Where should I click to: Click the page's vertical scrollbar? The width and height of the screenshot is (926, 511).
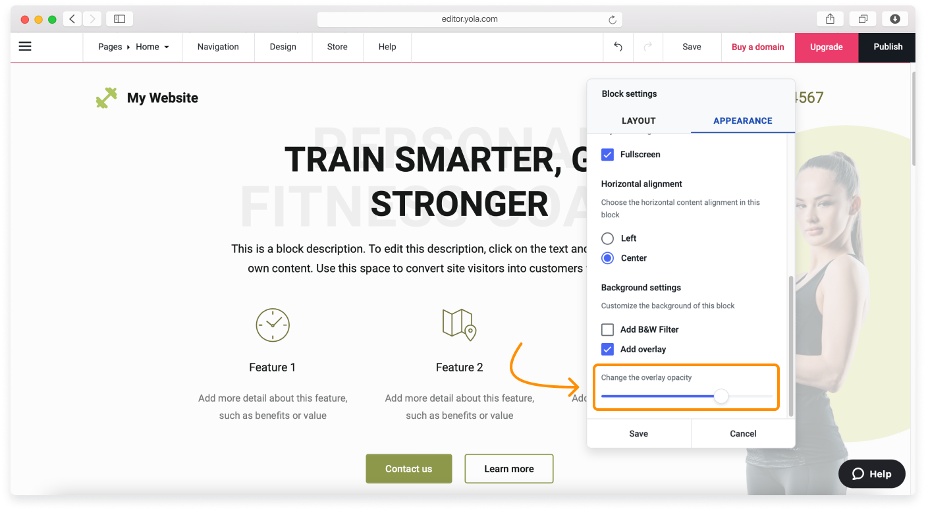click(x=913, y=119)
